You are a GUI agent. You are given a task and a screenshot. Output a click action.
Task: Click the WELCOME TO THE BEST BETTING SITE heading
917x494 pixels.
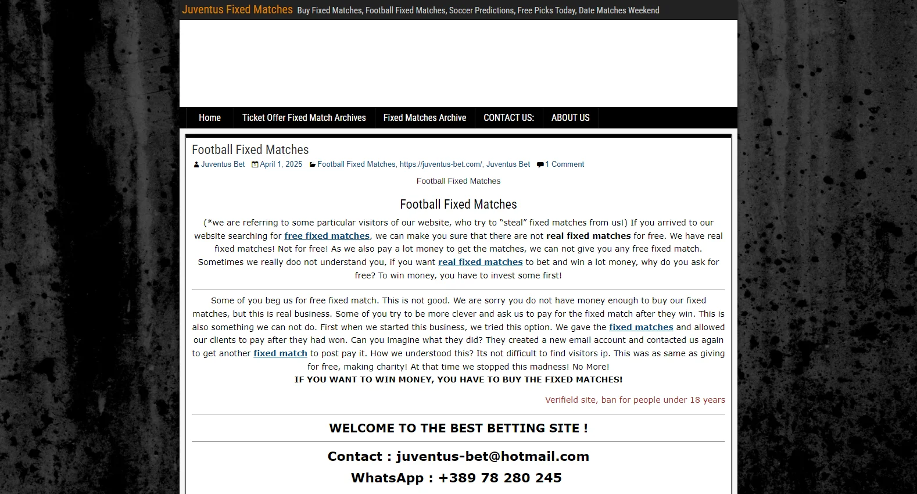pos(458,428)
